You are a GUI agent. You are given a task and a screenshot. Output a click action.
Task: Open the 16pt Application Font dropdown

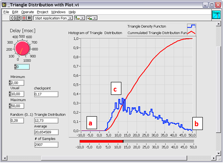pos(53,18)
